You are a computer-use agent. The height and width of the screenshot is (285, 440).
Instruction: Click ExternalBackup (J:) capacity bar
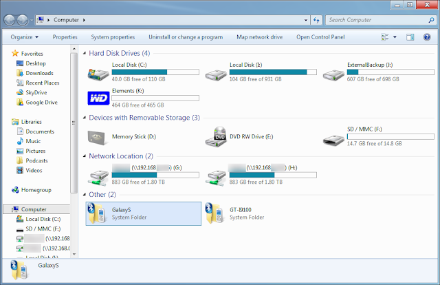pyautogui.click(x=390, y=72)
